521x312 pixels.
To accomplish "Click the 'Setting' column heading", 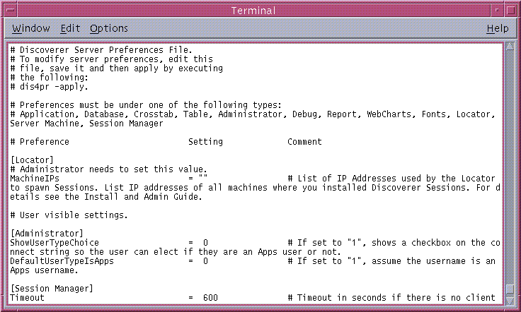I will 205,142.
